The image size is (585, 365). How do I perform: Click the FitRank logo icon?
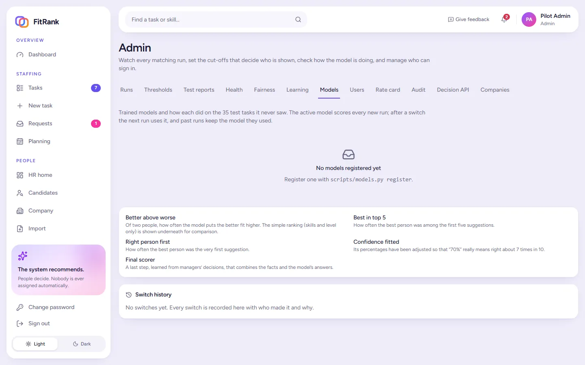point(22,21)
